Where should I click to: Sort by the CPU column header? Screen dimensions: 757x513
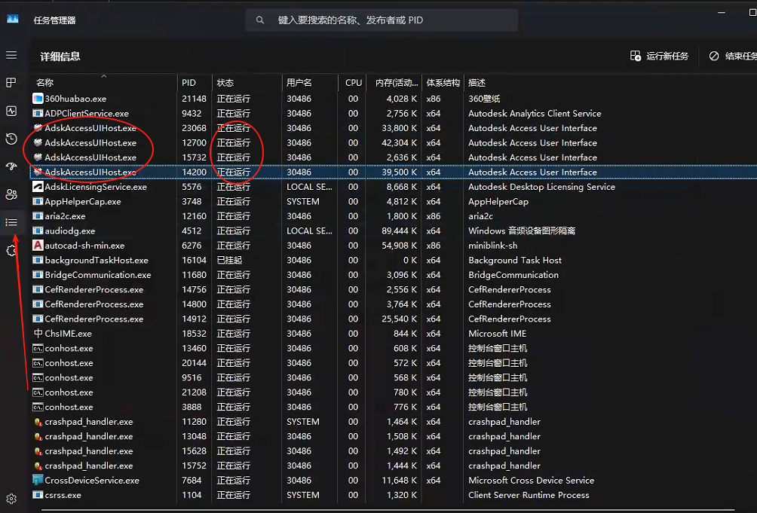[352, 82]
